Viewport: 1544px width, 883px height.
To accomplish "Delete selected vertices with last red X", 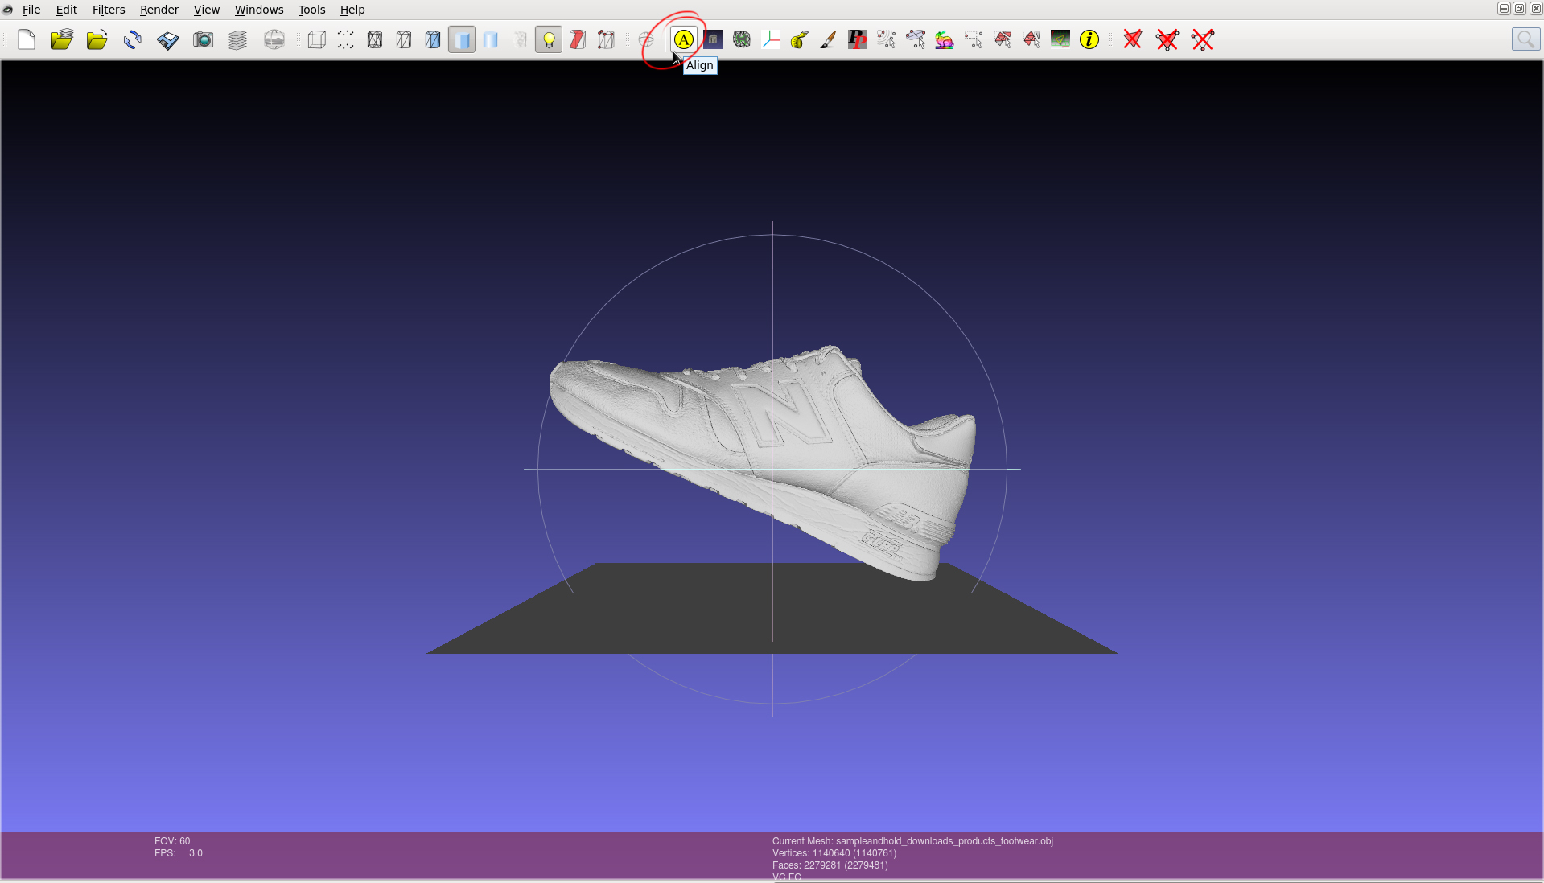I will [1203, 39].
